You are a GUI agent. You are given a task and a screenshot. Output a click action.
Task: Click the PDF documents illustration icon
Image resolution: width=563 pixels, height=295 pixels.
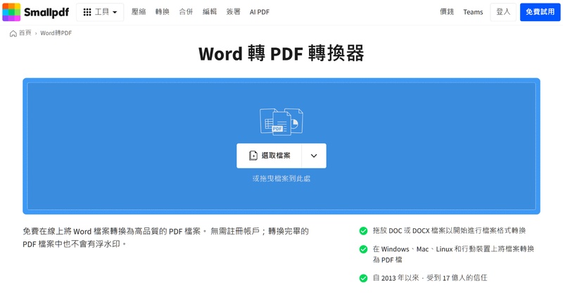point(281,122)
